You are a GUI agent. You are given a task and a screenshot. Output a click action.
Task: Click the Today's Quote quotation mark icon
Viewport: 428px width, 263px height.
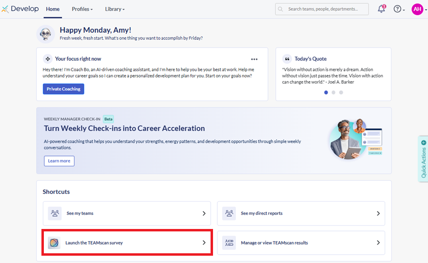tap(287, 59)
